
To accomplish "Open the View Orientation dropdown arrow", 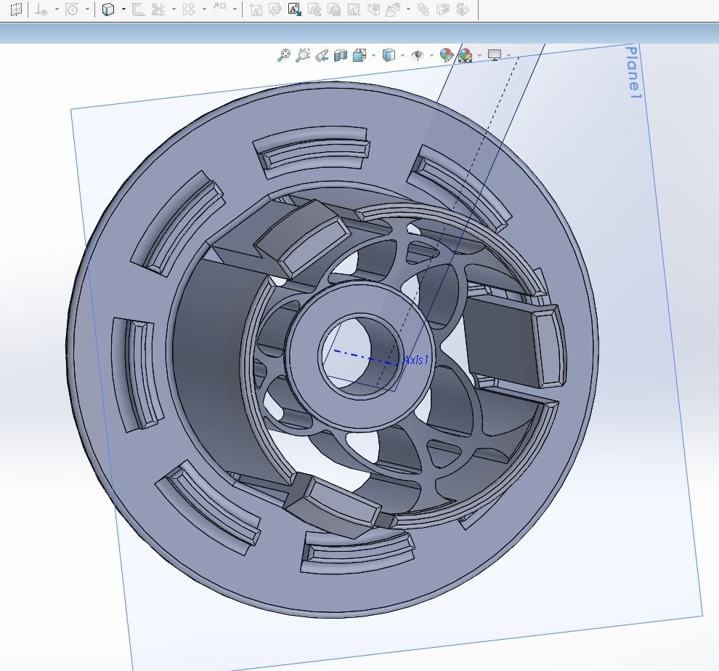I will point(373,55).
